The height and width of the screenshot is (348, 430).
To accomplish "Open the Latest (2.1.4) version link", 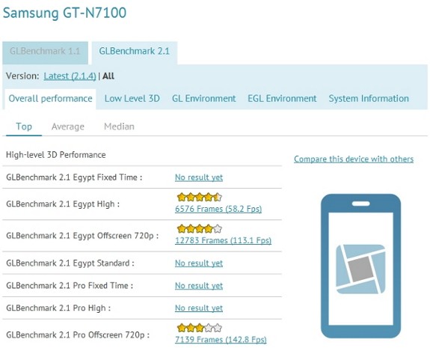I will coord(70,76).
